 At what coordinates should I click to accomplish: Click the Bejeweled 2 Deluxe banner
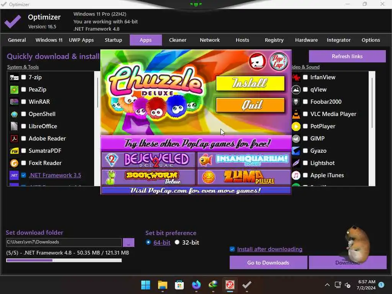(148, 160)
